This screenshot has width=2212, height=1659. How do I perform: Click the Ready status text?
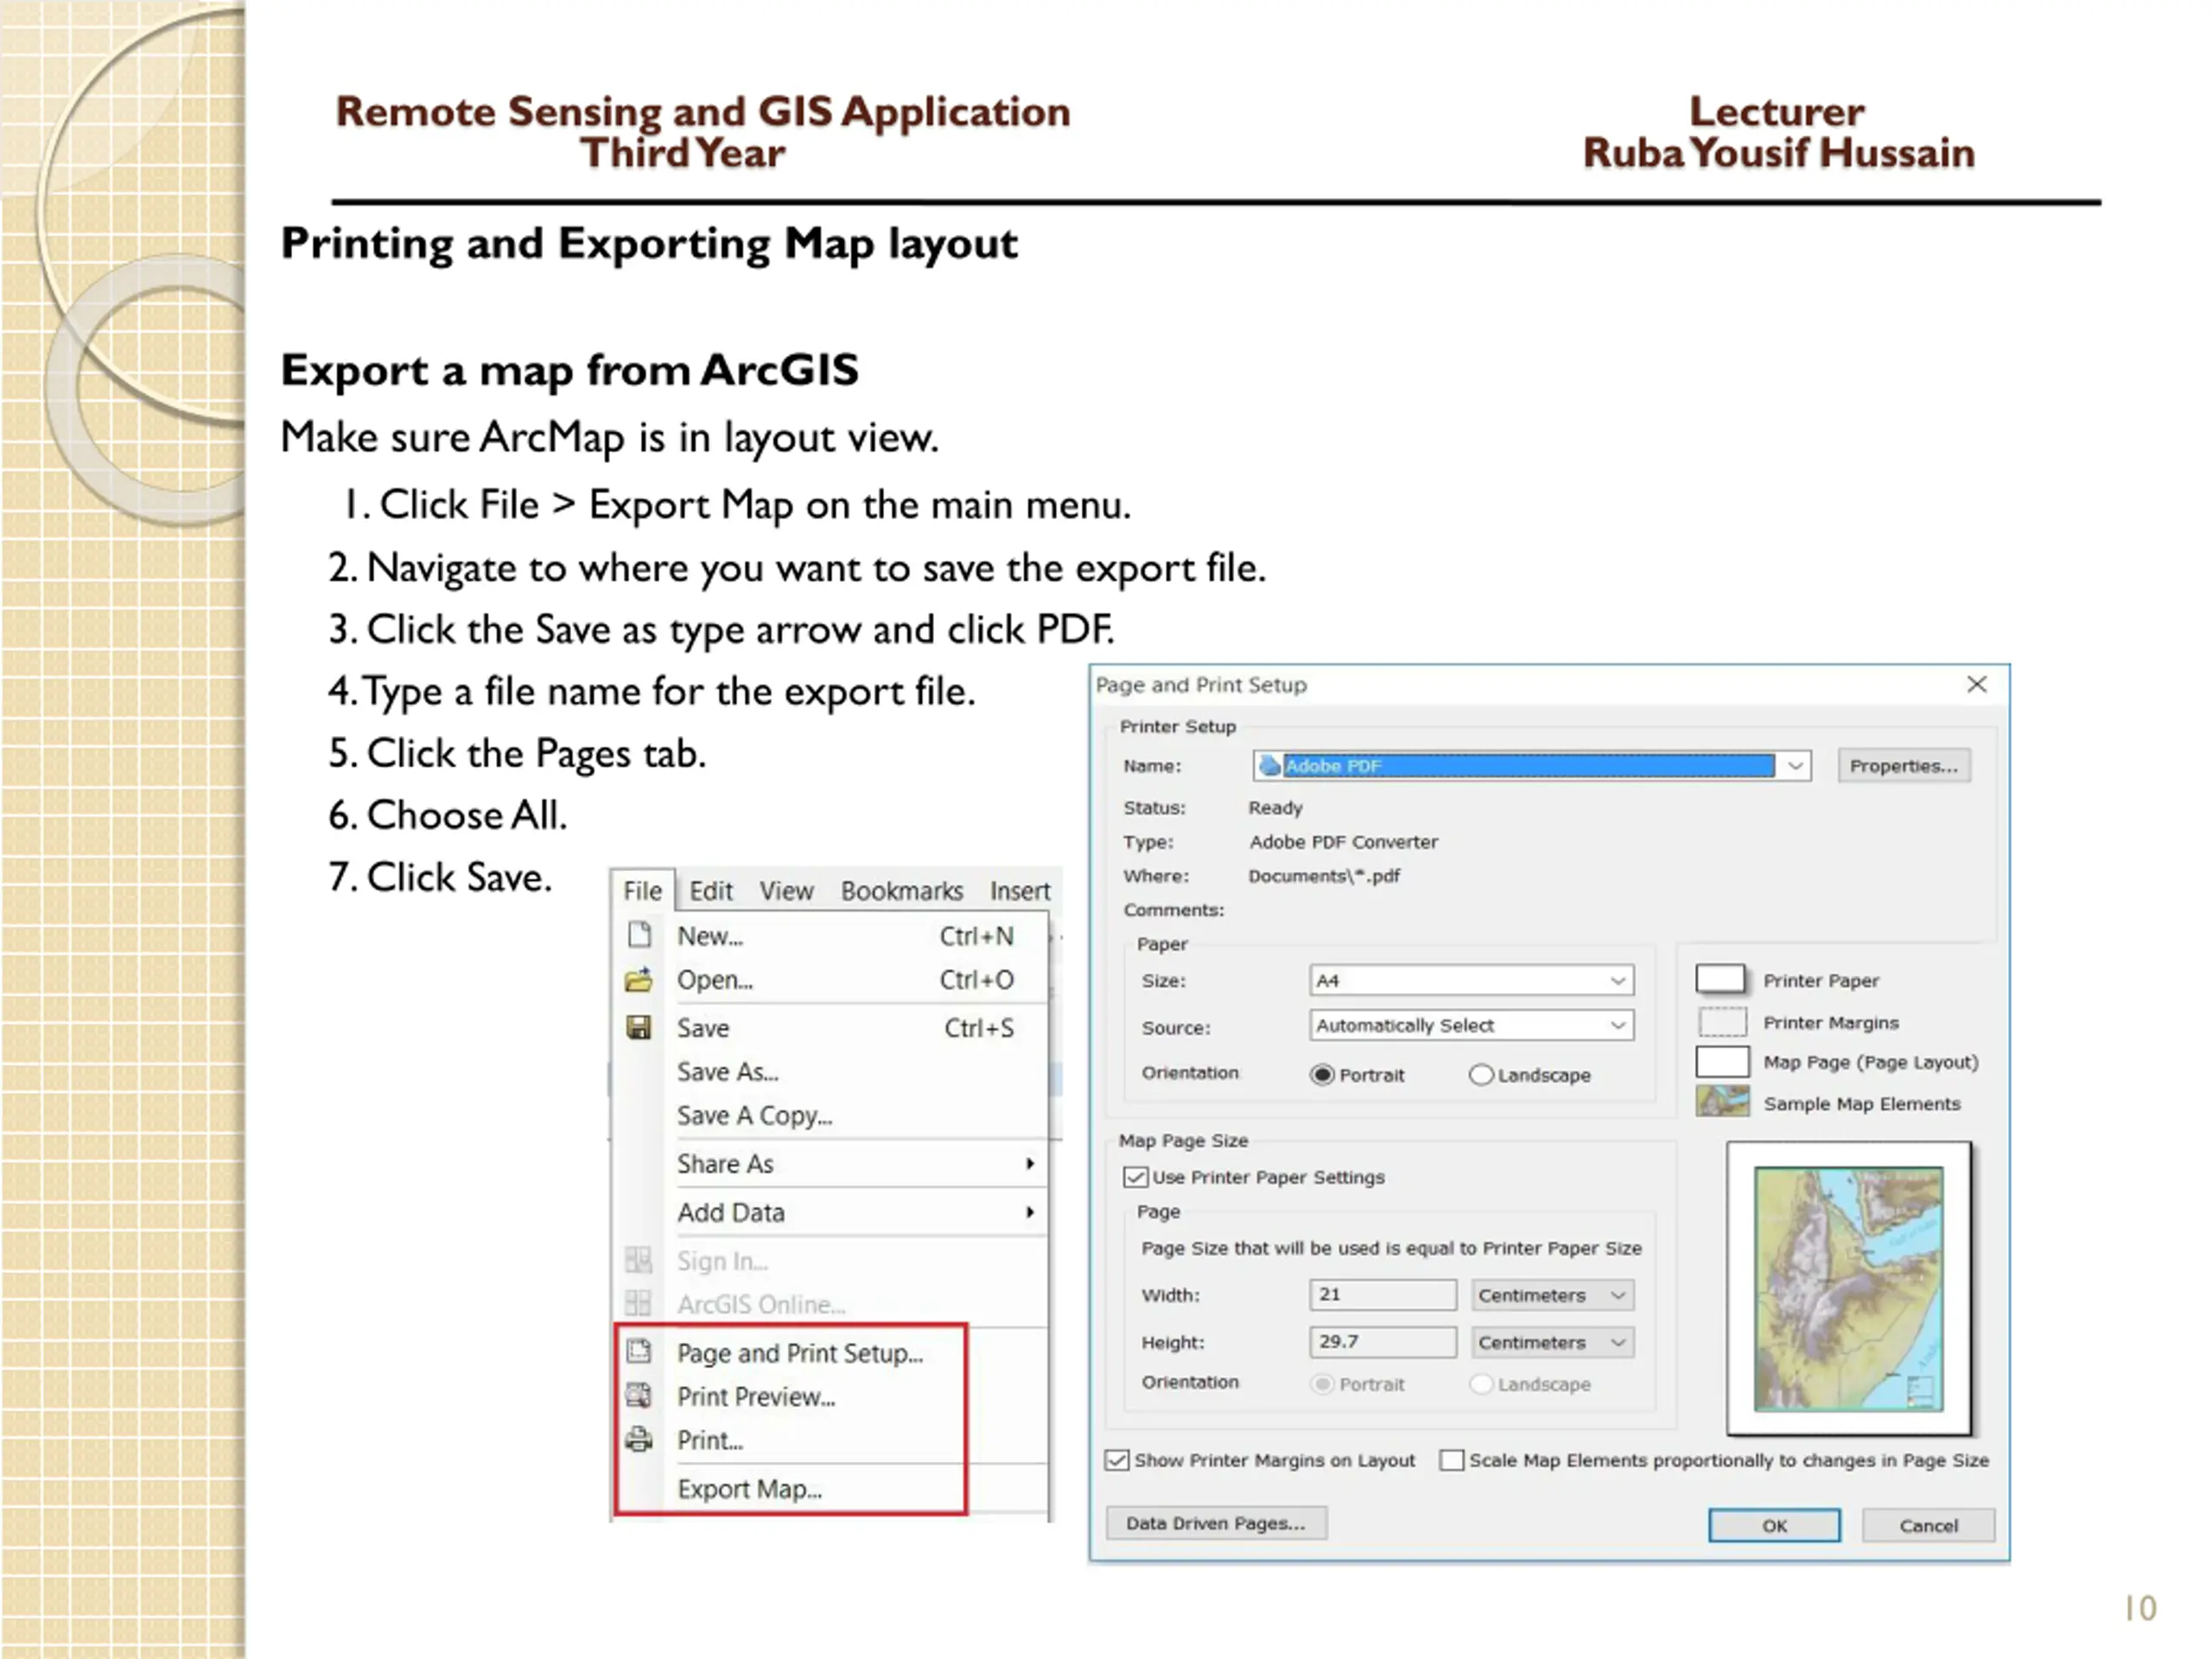tap(1275, 808)
